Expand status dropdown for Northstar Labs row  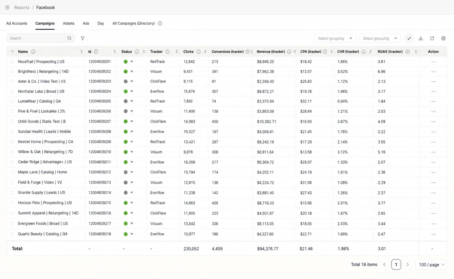click(132, 91)
